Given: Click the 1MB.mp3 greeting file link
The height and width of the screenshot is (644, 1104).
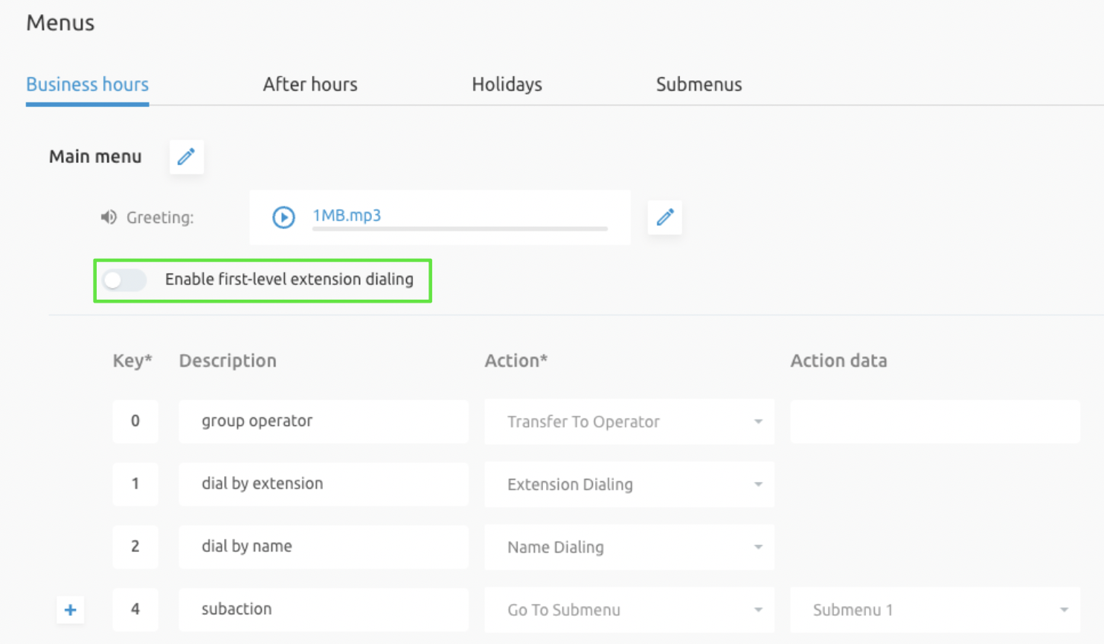Looking at the screenshot, I should (347, 216).
